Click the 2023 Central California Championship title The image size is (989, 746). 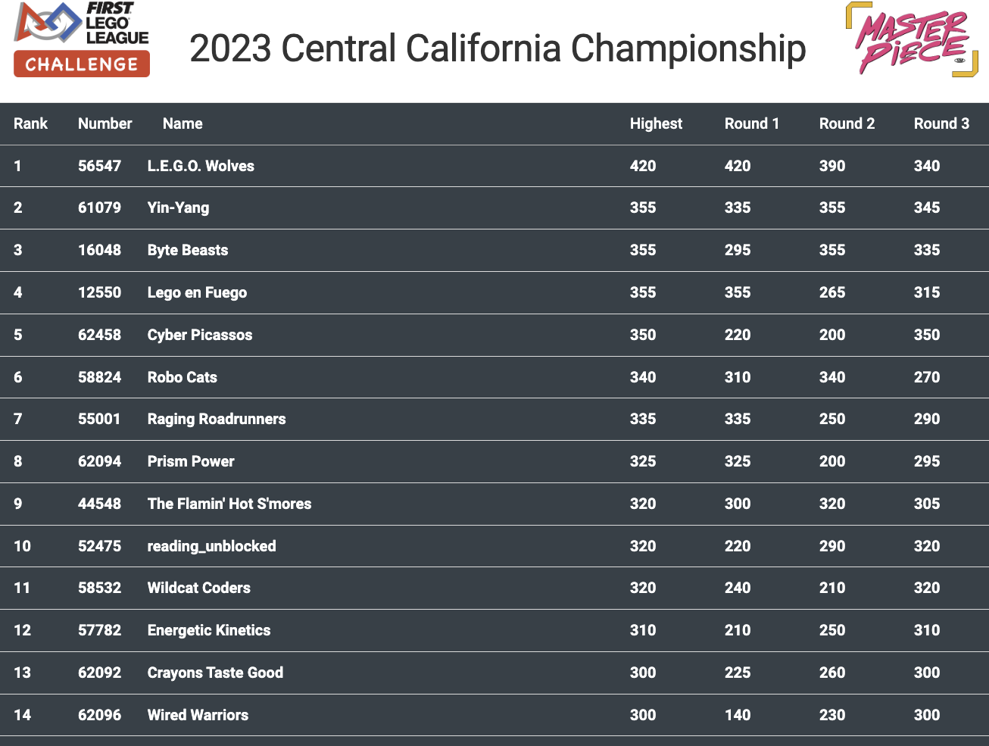[x=498, y=48]
